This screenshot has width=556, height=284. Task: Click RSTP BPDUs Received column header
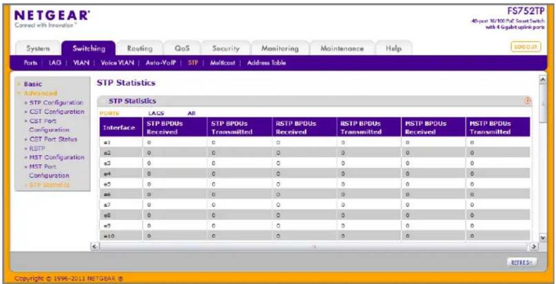(304, 127)
